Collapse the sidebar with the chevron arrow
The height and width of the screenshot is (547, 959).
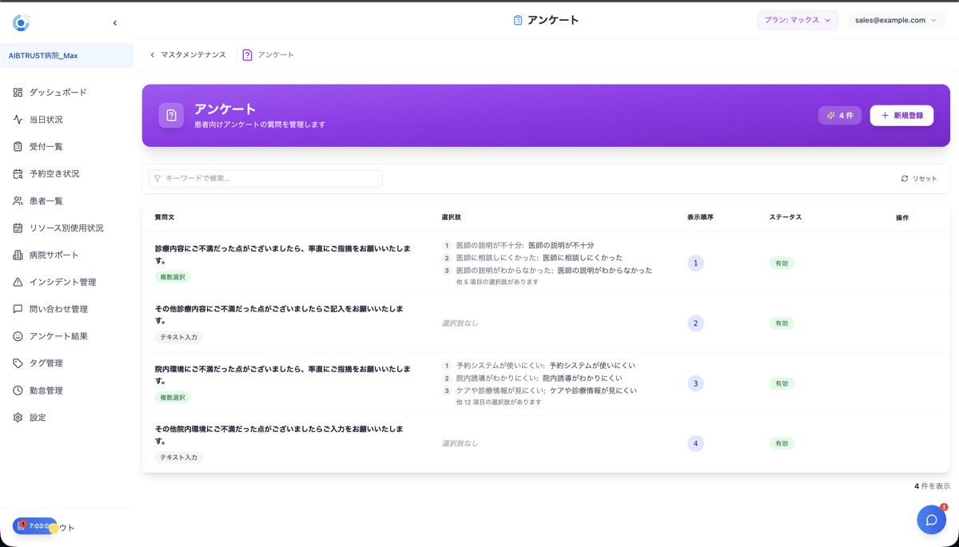[114, 22]
